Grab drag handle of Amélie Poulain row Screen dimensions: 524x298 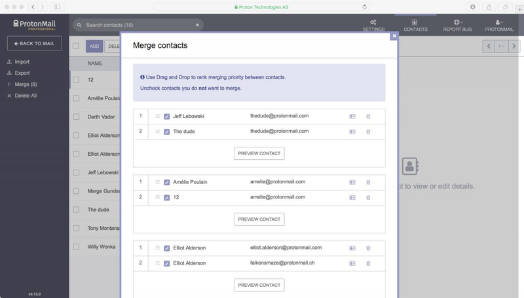coord(157,181)
